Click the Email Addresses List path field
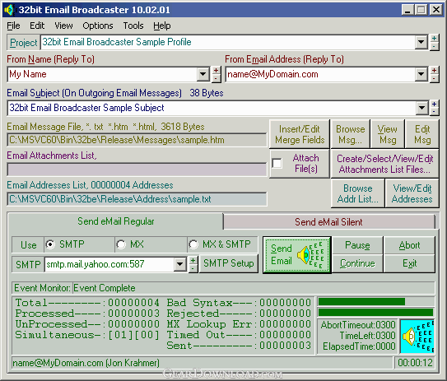 pos(137,199)
